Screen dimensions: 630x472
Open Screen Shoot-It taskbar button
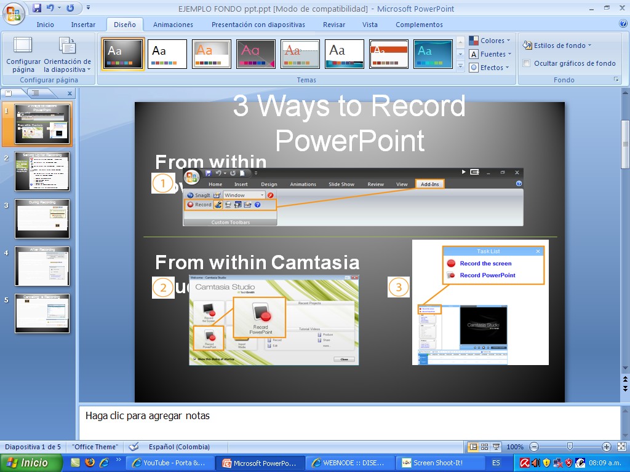[440, 463]
